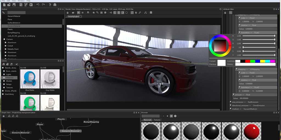Open the Window menu
The width and height of the screenshot is (281, 140).
21,1
